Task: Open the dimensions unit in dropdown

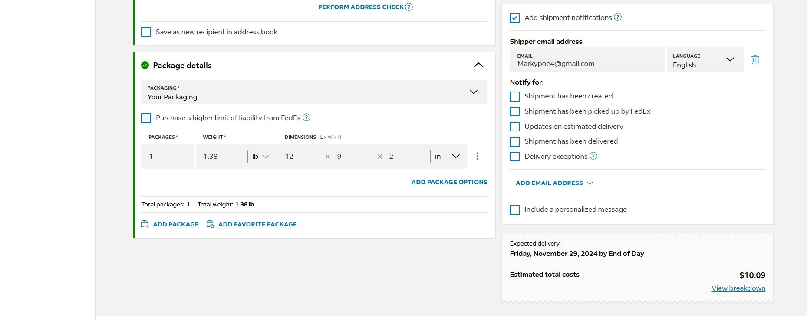Action: 448,156
